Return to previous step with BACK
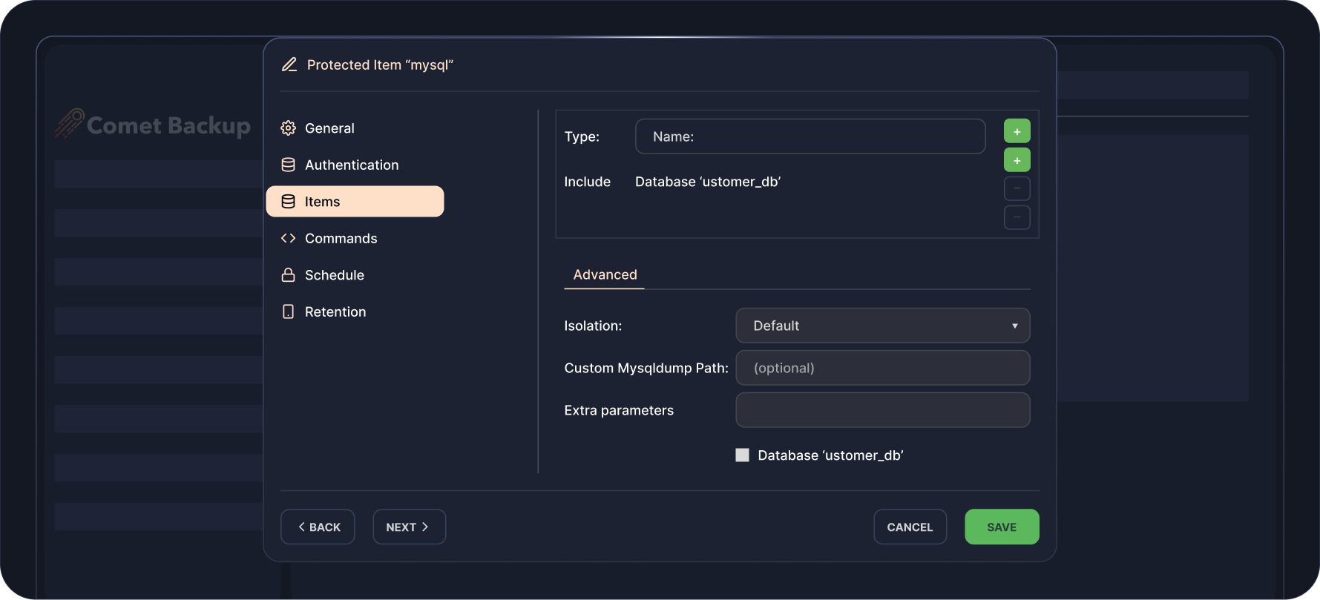This screenshot has width=1320, height=600. click(318, 527)
